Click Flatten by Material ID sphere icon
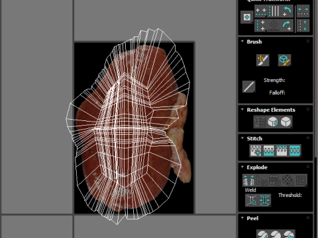This screenshot has width=318, height=238. 288,180
